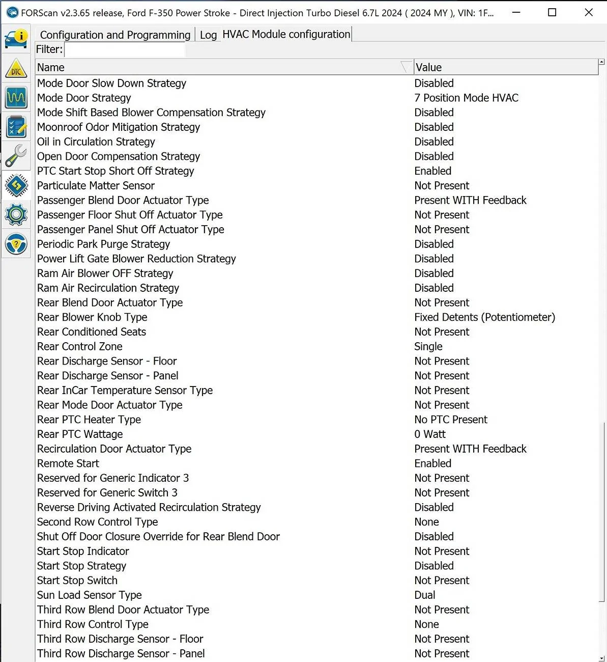Open the oscilloscope dashboard icon
The width and height of the screenshot is (607, 662).
(16, 97)
